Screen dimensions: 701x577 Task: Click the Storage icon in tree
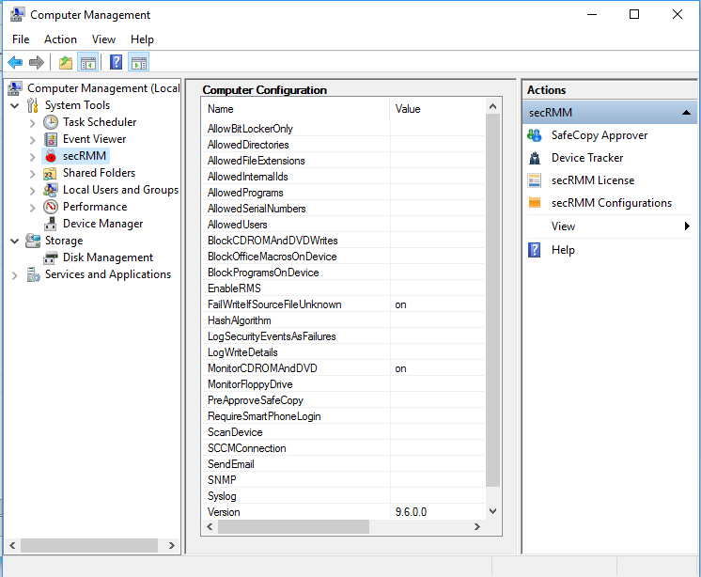pyautogui.click(x=33, y=241)
